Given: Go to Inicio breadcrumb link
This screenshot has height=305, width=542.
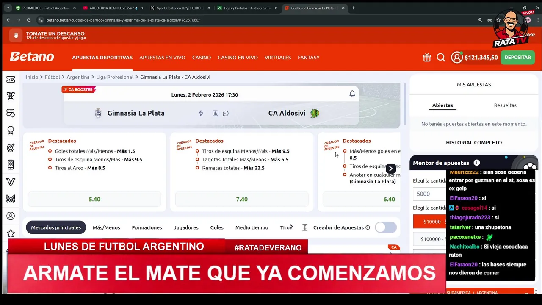Looking at the screenshot, I should [x=32, y=77].
